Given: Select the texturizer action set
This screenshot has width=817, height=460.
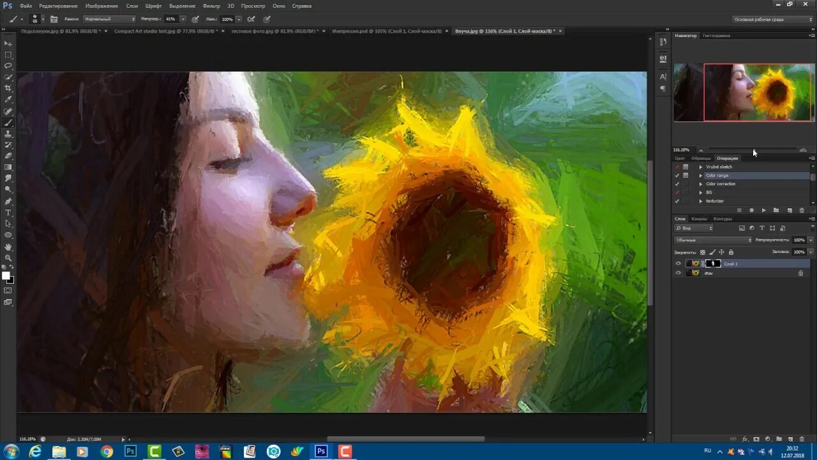Looking at the screenshot, I should [715, 201].
